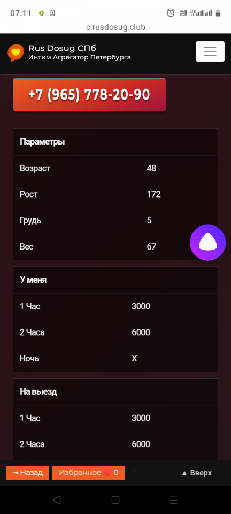Viewport: 231px width, 514px height.
Task: Call the +7 (965) 778-20-90 number
Action: (x=89, y=95)
